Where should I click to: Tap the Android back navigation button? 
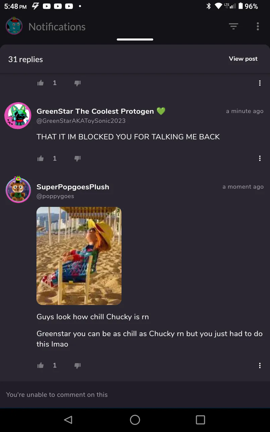(68, 420)
